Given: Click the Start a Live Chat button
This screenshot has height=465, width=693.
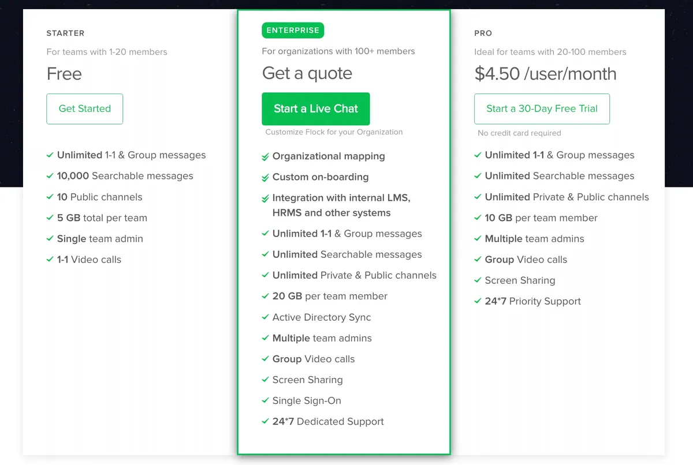Looking at the screenshot, I should 315,108.
